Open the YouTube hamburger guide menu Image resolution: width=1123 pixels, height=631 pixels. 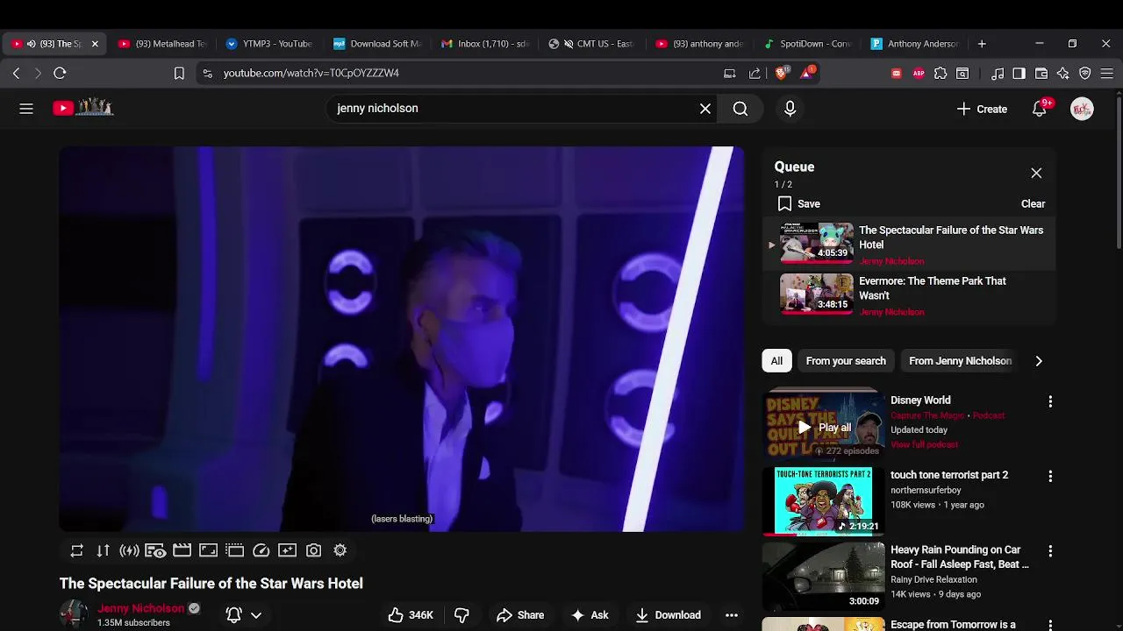point(26,109)
